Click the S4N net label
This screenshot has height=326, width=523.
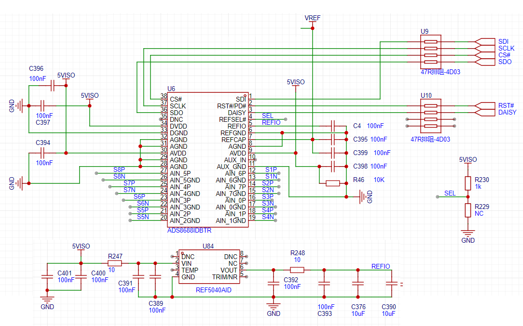click(267, 217)
